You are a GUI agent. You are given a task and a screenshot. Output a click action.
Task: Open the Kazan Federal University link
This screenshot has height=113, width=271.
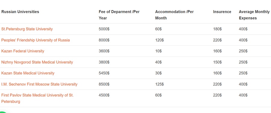pyautogui.click(x=23, y=51)
